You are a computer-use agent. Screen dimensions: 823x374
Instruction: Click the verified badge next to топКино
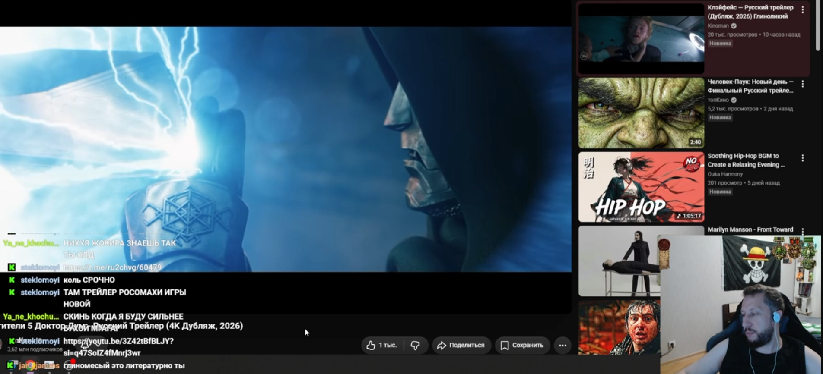click(734, 100)
